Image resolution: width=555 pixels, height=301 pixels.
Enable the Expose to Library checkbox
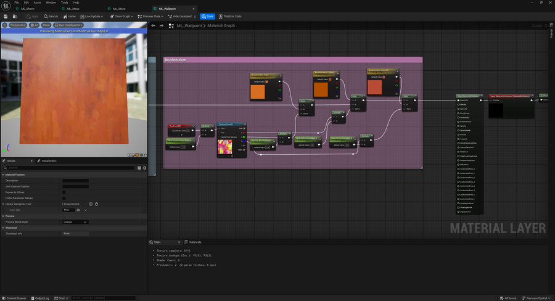[x=64, y=192]
